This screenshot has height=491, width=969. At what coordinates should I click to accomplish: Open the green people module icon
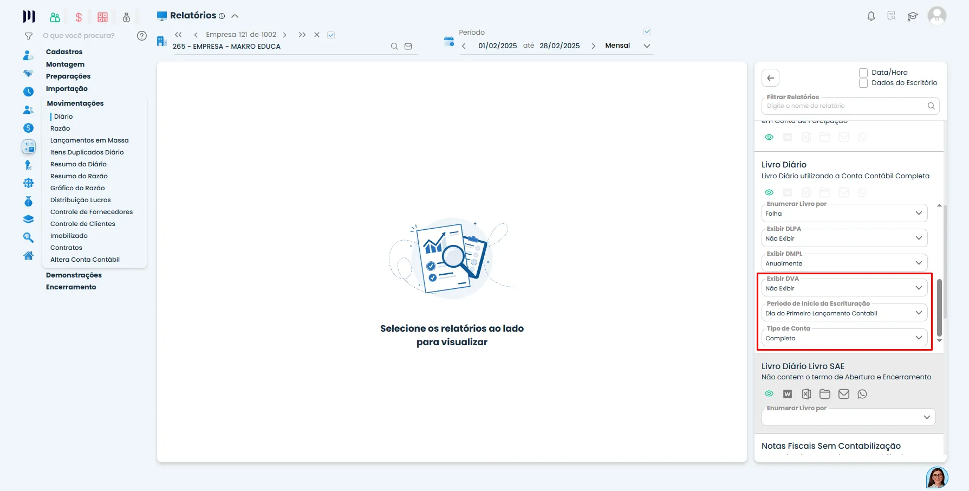(55, 17)
